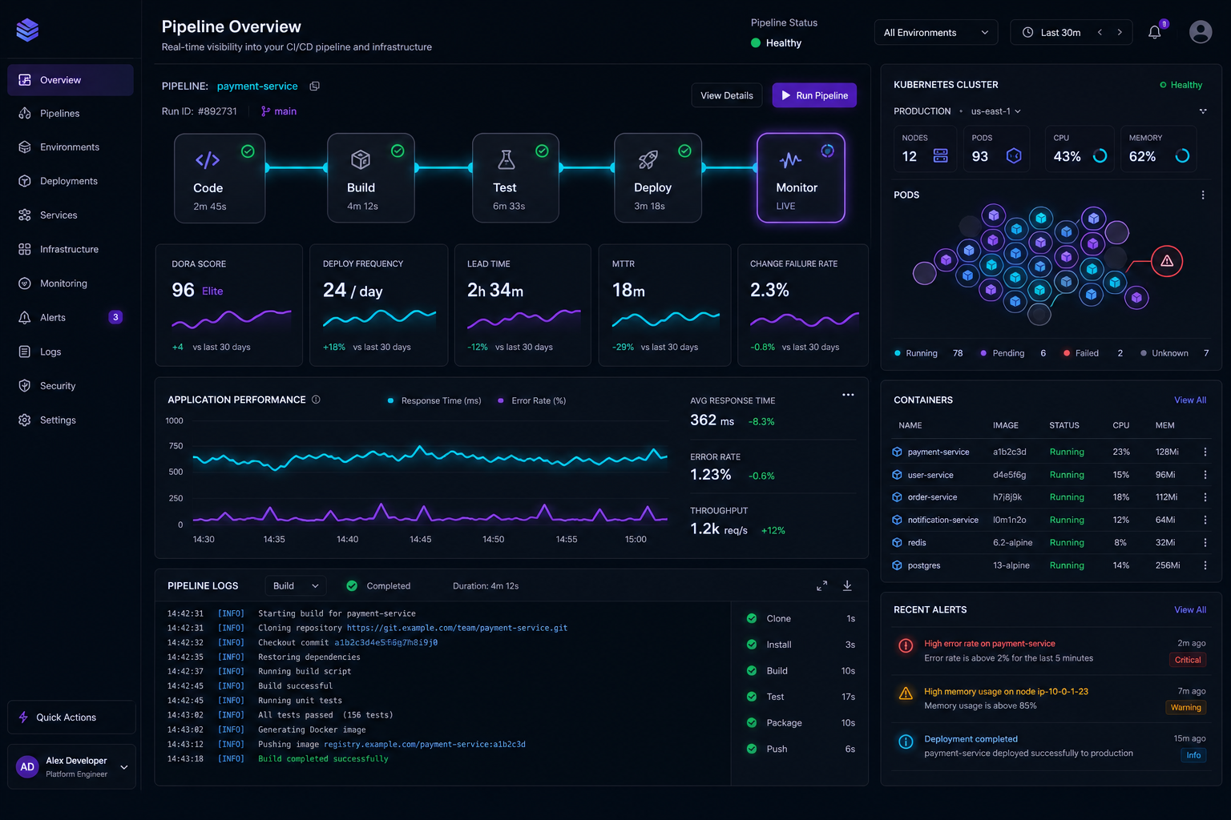Open the user profile avatar
This screenshot has height=820, width=1231.
1200,32
